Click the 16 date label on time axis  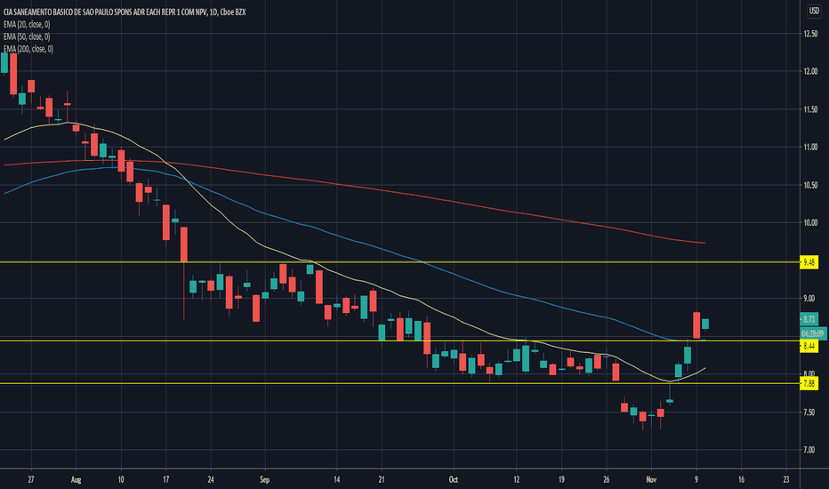point(741,479)
